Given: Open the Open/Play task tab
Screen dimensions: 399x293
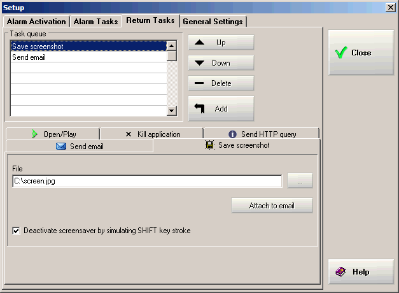Looking at the screenshot, I should point(53,134).
